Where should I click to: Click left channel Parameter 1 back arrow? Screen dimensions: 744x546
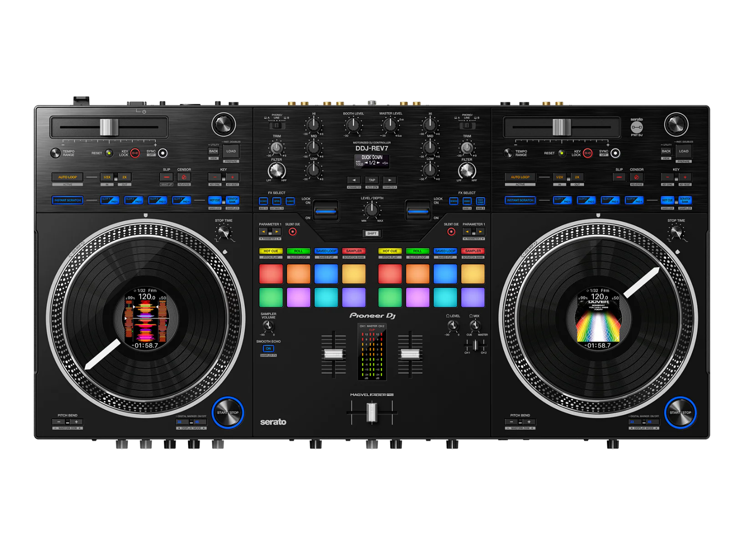pos(264,232)
